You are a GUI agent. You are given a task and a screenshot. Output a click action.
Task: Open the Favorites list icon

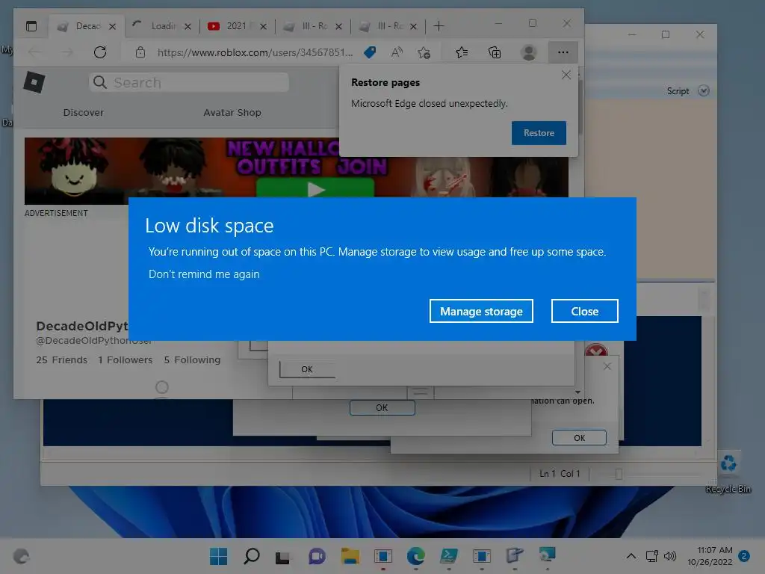[x=462, y=52]
